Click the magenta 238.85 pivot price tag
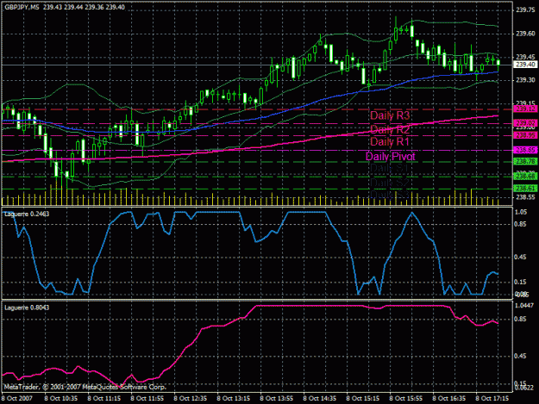Viewport: 539px width, 404px height. click(x=525, y=150)
